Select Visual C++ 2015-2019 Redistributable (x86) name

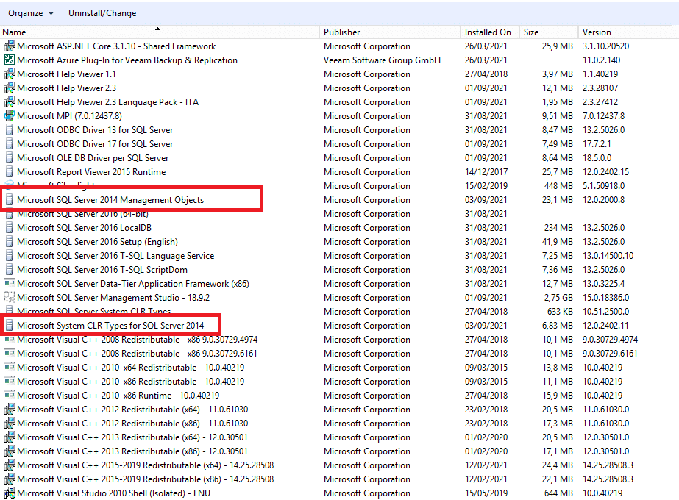click(145, 479)
